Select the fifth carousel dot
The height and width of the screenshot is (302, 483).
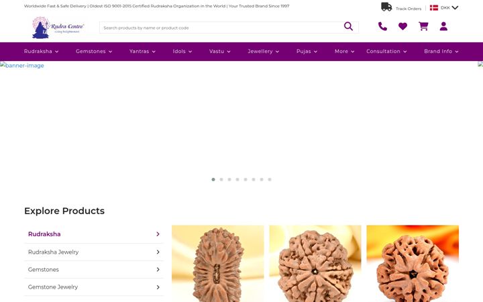coord(246,179)
